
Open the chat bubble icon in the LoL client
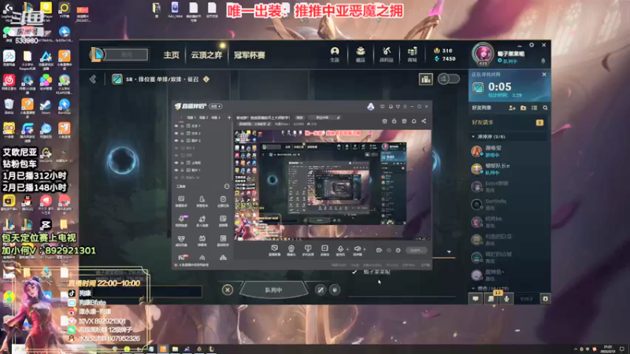point(476,299)
